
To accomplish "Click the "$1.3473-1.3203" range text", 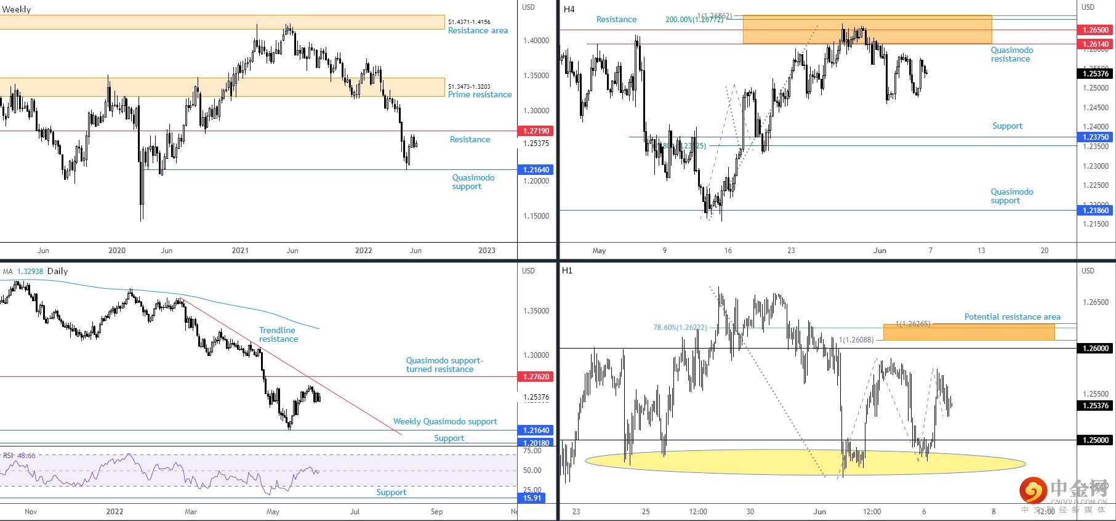I will [469, 87].
